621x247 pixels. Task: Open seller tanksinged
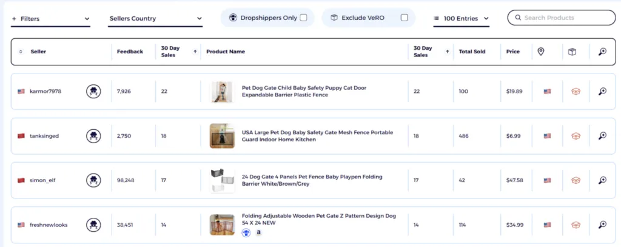[44, 136]
